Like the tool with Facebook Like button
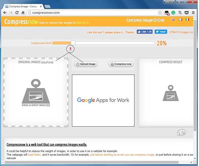This screenshot has height=166, width=199. [145, 32]
